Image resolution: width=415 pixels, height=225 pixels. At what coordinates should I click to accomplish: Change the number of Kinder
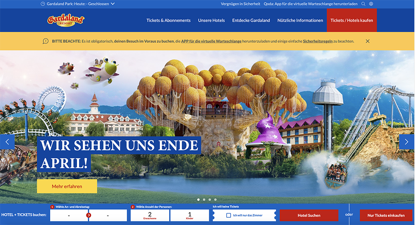[x=190, y=215]
